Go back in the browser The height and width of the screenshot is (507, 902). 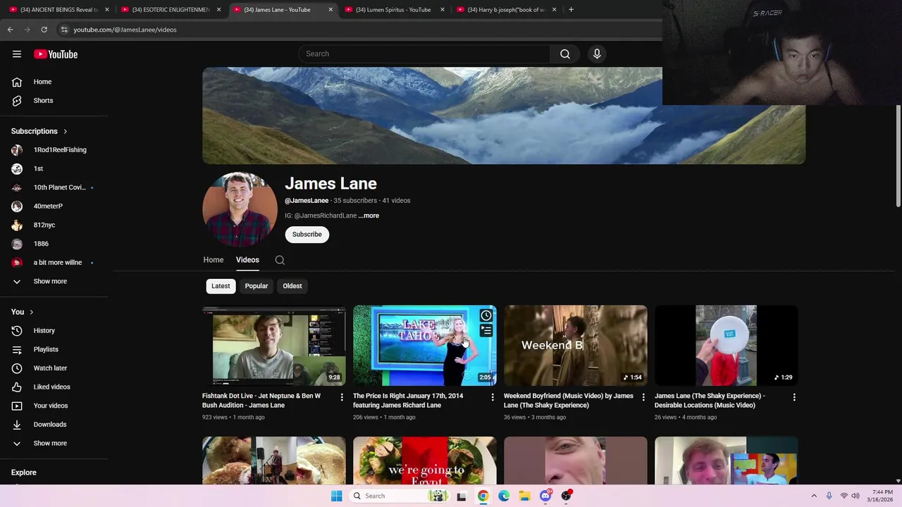pyautogui.click(x=10, y=30)
